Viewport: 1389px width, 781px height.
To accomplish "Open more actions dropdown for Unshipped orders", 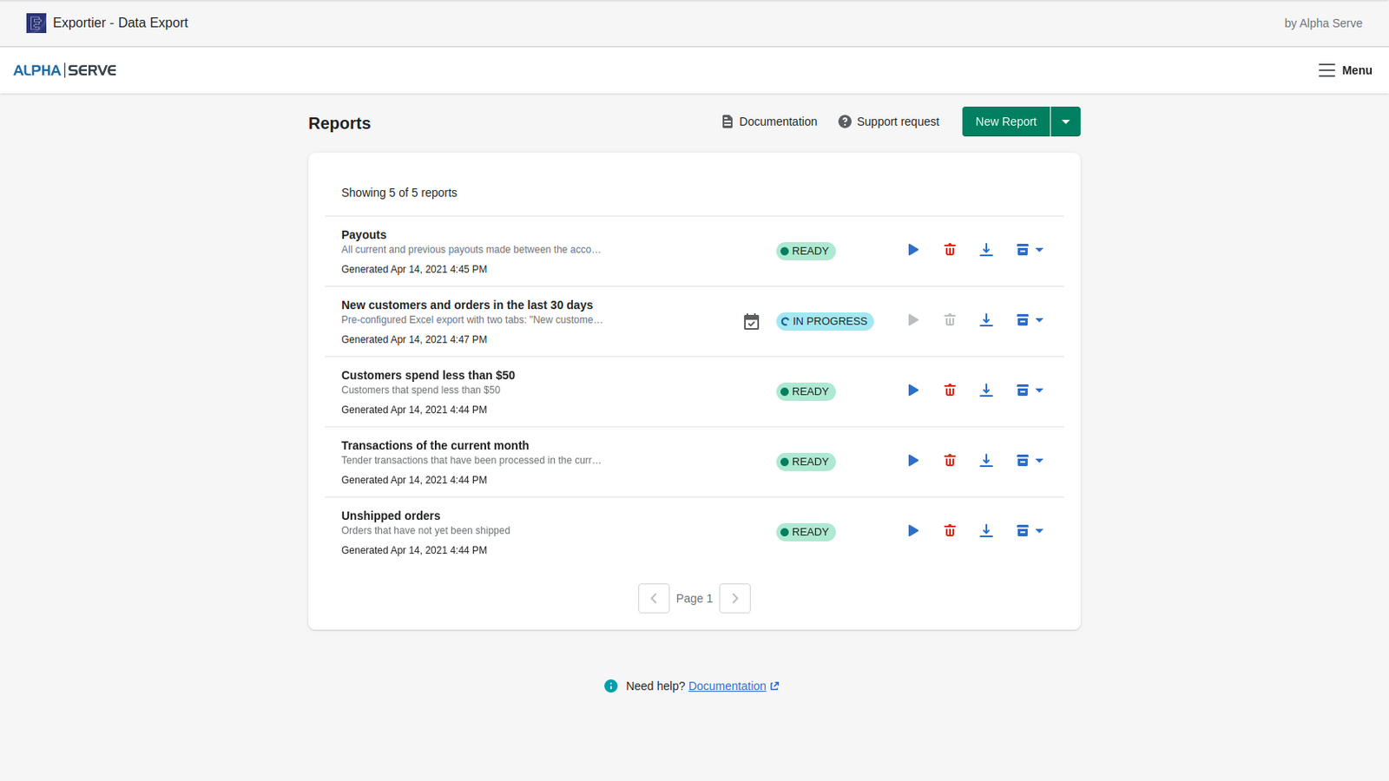I will coord(1030,531).
